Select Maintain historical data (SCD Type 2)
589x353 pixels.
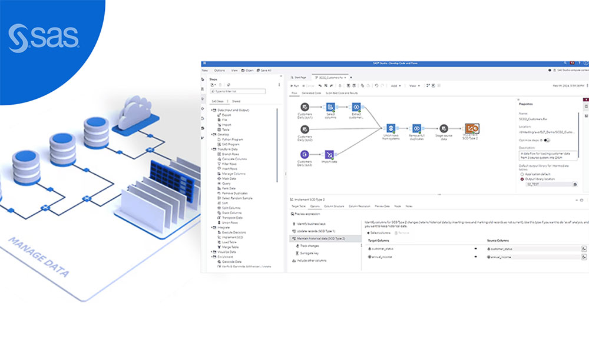(x=325, y=239)
